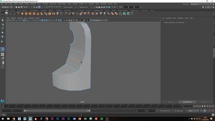Activate the Rotate tool in toolbox
Screen dimensions: 215x121
coord(2,37)
